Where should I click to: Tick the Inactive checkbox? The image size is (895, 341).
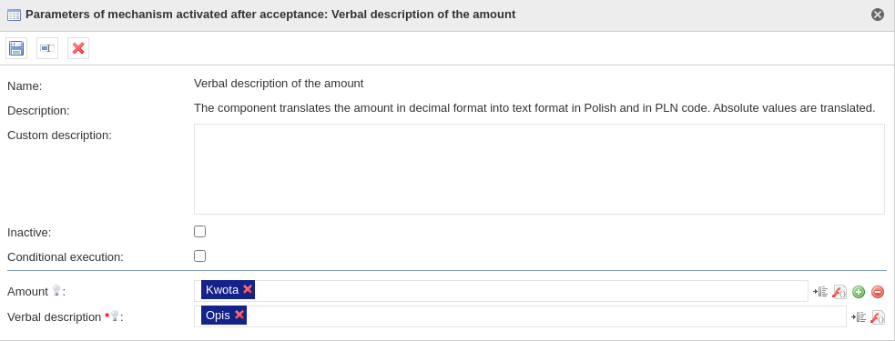coord(199,231)
